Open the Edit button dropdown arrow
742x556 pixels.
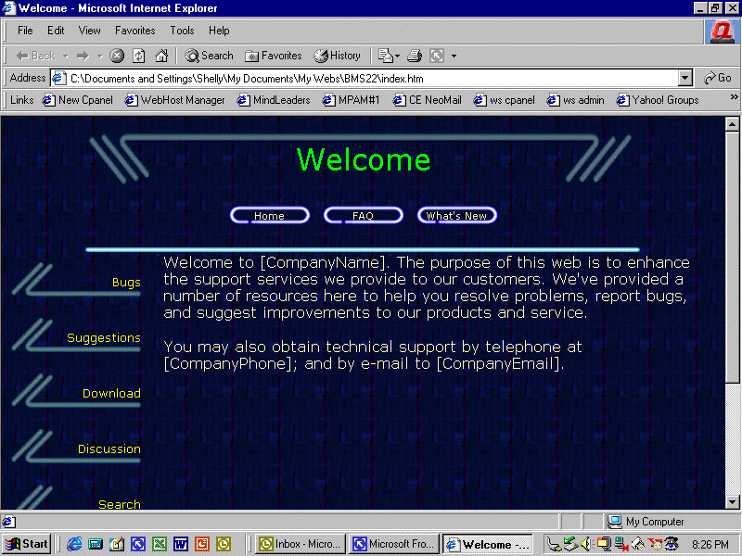click(x=454, y=57)
